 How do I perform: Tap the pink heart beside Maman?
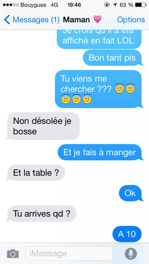[x=97, y=19]
